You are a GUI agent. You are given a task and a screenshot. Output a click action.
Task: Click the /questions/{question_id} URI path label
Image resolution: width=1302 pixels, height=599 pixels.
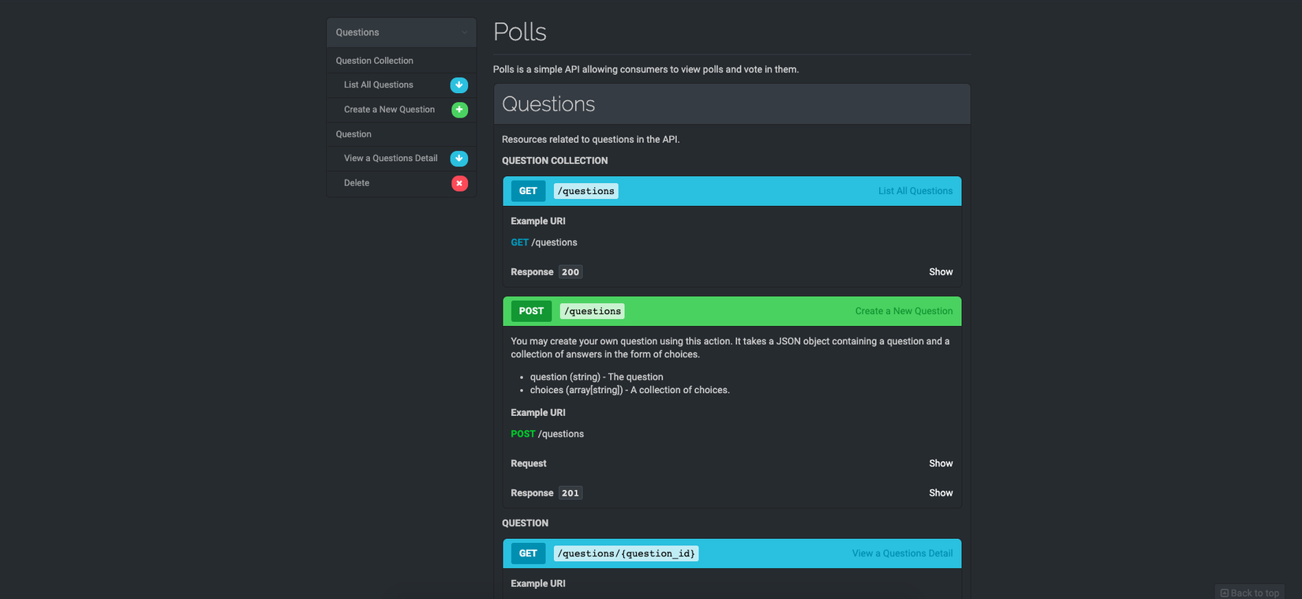click(626, 553)
